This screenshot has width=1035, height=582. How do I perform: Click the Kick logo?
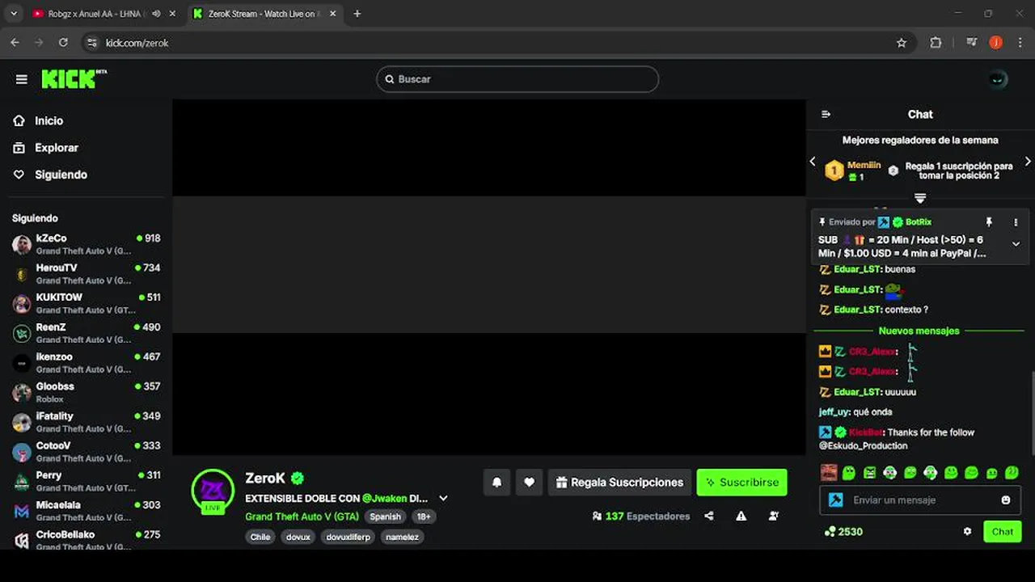point(74,78)
